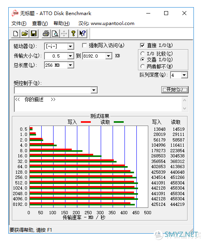Screen dimensions: 203x242
Task: Click the 8192.0 chart row label
Action: [x=20, y=204]
